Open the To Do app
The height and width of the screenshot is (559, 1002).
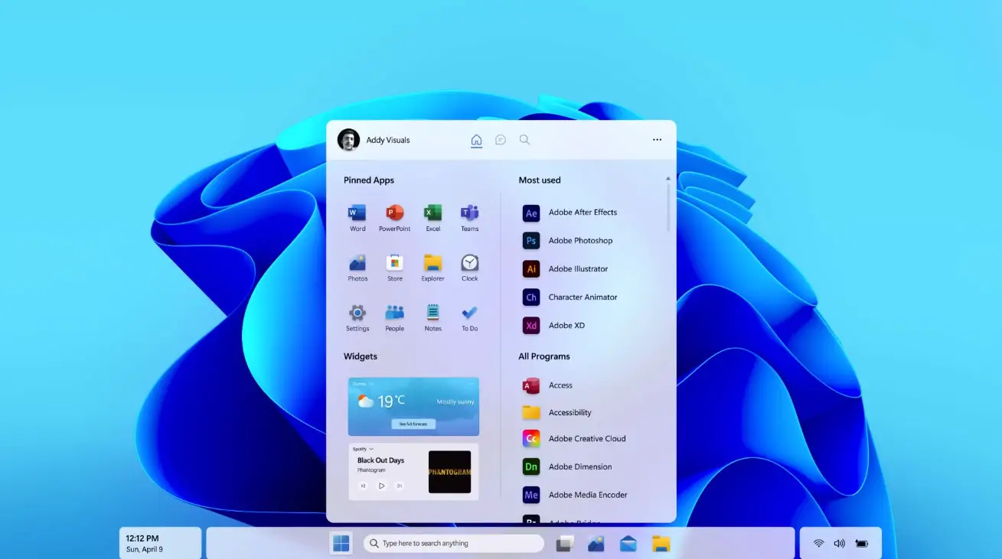pos(470,317)
